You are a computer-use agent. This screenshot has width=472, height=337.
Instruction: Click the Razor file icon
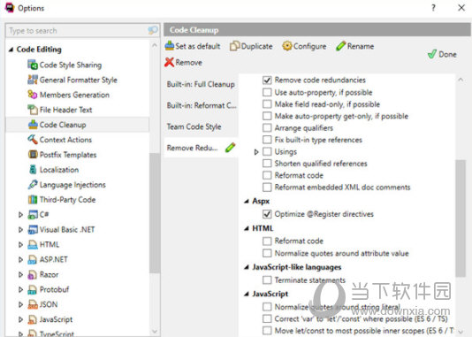click(x=33, y=274)
